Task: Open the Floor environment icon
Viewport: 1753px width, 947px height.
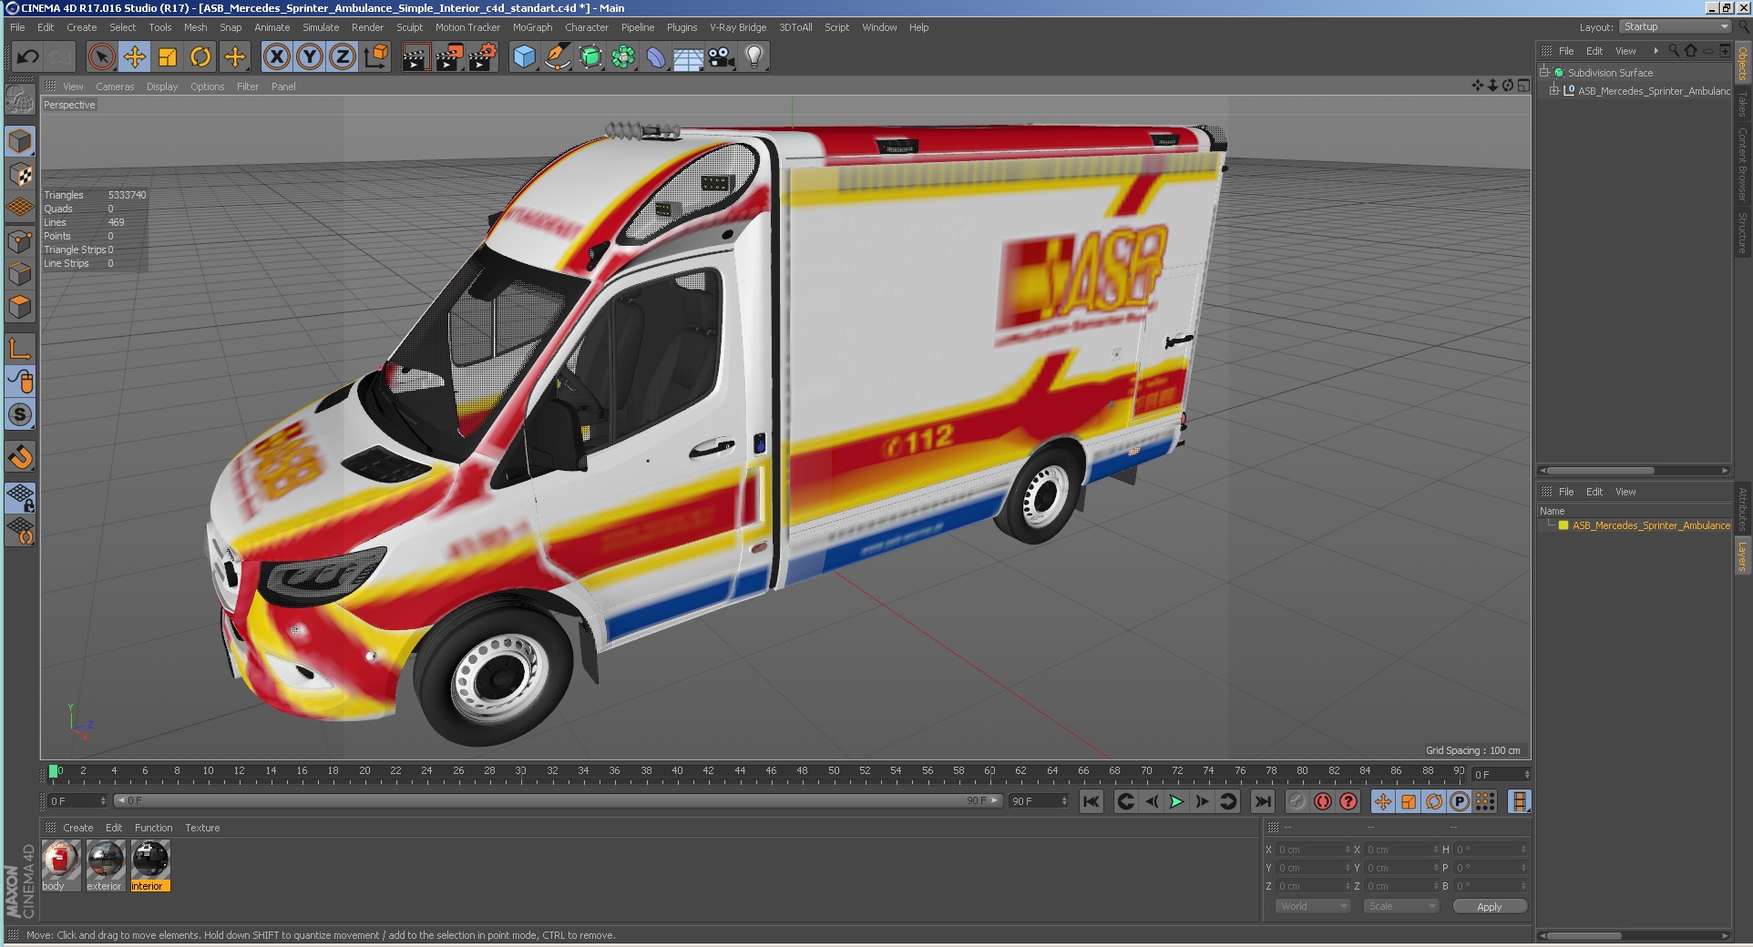Action: point(689,57)
